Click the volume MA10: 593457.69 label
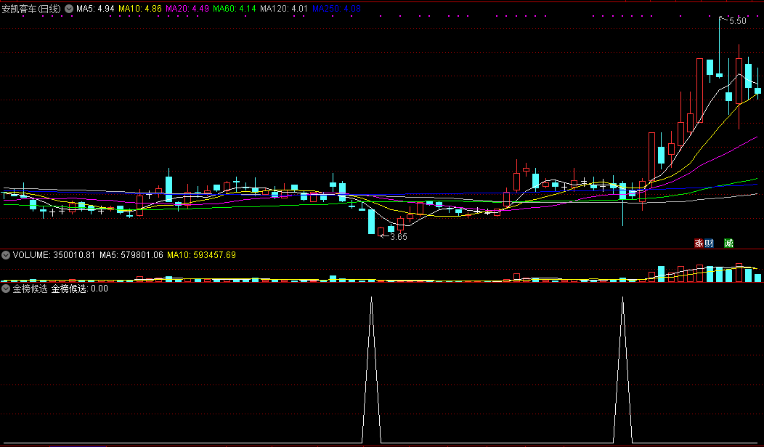Image resolution: width=764 pixels, height=447 pixels. [x=201, y=255]
